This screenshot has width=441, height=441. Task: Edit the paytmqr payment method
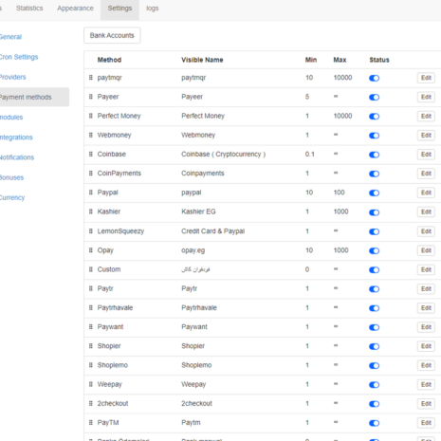click(x=426, y=78)
